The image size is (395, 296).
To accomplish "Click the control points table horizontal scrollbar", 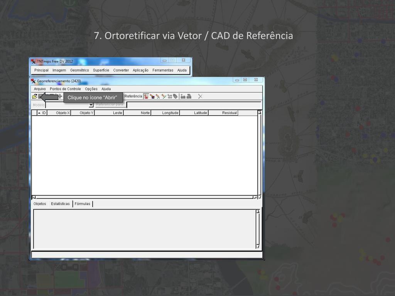I will click(145, 197).
